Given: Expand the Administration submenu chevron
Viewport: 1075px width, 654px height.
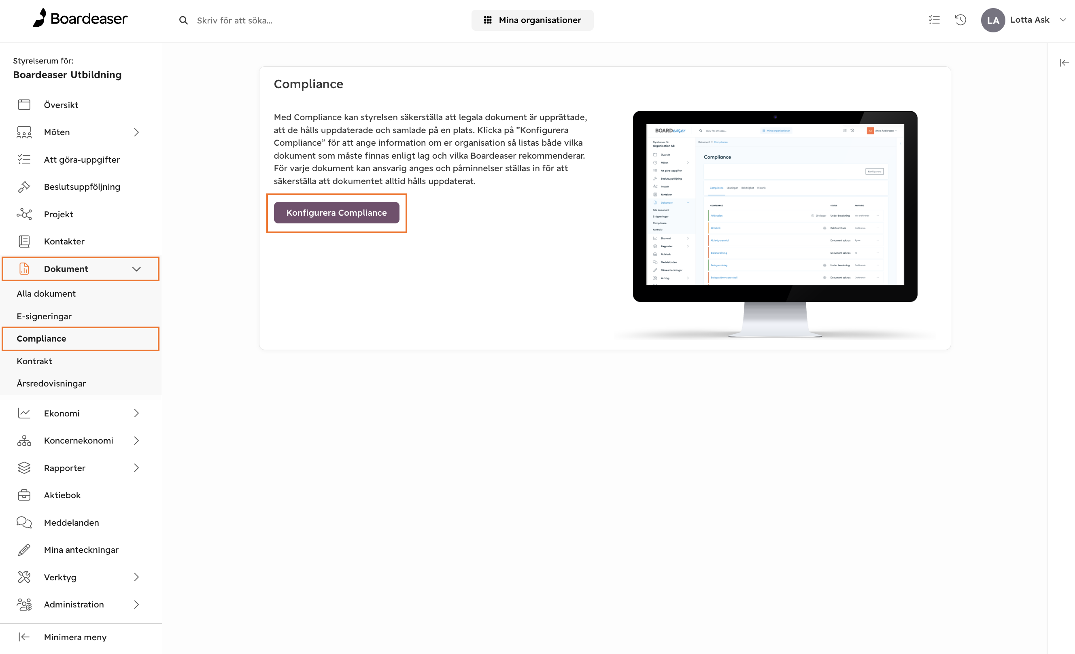Looking at the screenshot, I should (x=136, y=605).
